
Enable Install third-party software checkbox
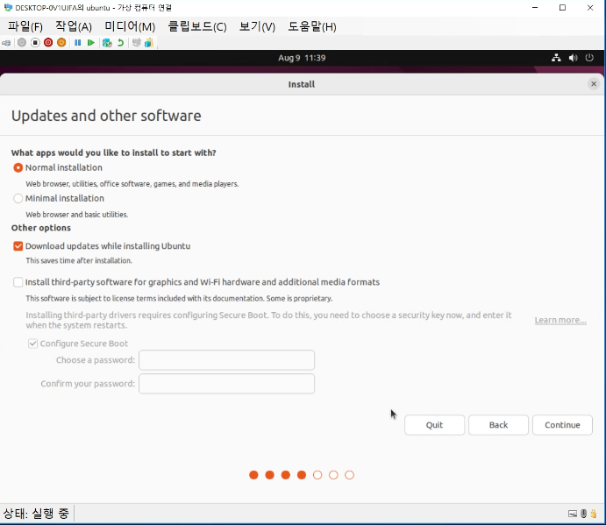point(18,282)
